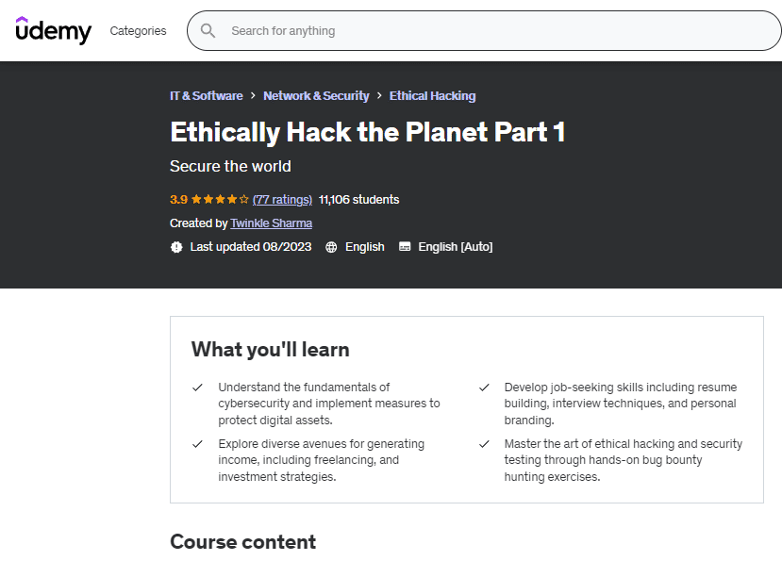
Task: Open the 77 ratings link
Action: pos(282,200)
